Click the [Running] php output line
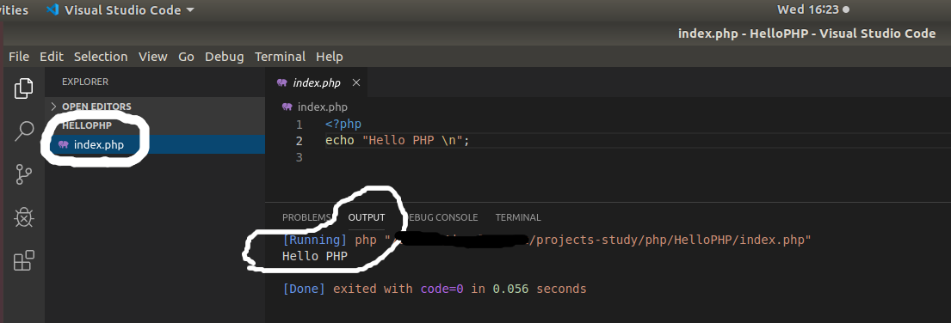The height and width of the screenshot is (323, 951). coord(547,241)
